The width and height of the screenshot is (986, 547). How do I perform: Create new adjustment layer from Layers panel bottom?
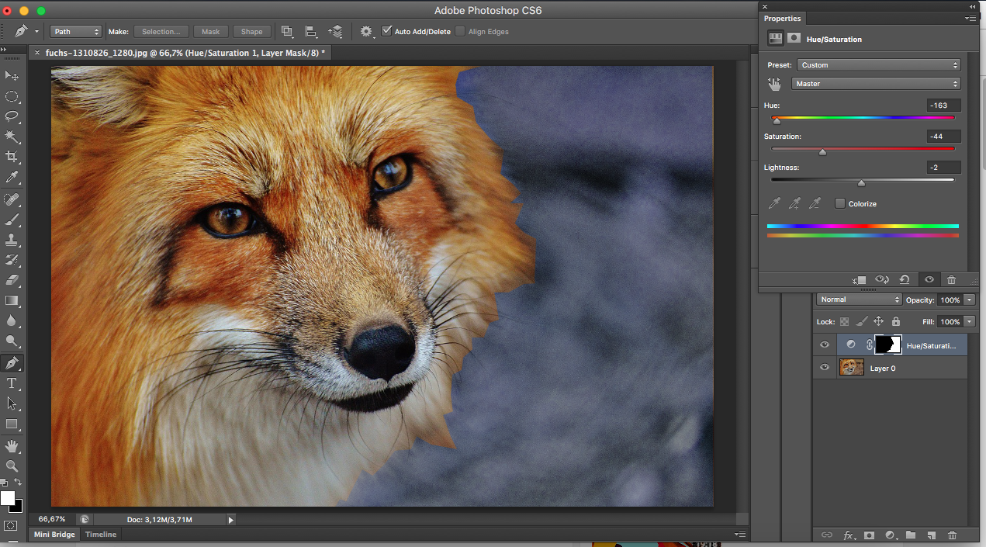pos(891,535)
